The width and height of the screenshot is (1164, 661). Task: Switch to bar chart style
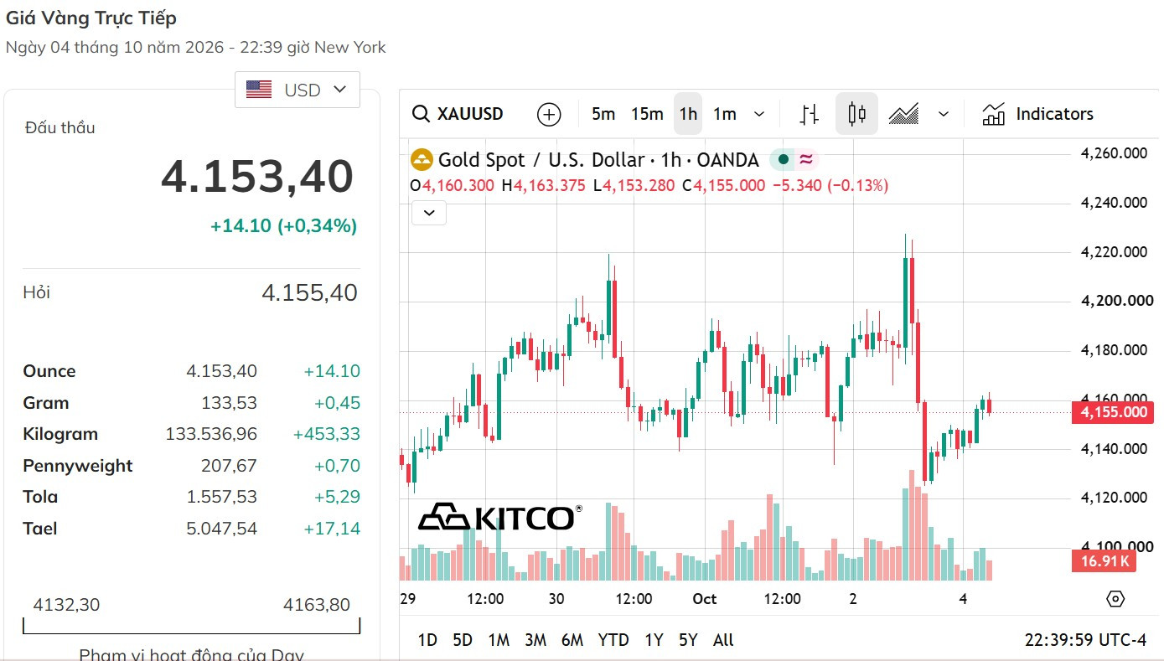(810, 114)
